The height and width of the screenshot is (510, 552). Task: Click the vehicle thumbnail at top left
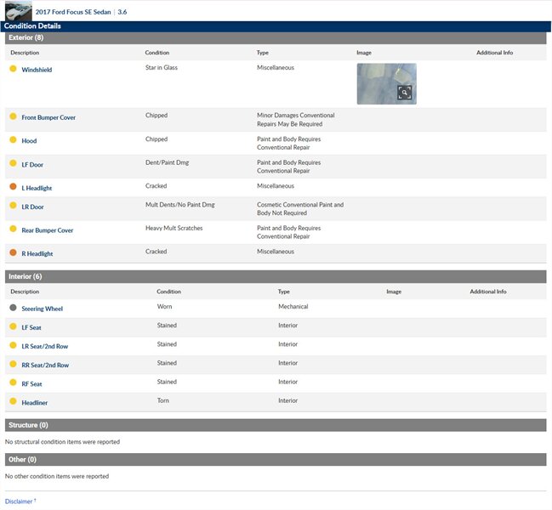tap(17, 11)
